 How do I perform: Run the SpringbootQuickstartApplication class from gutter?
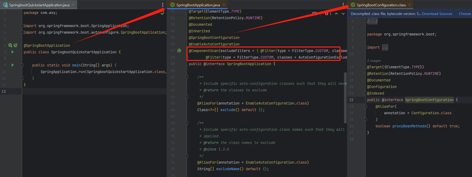click(12, 52)
